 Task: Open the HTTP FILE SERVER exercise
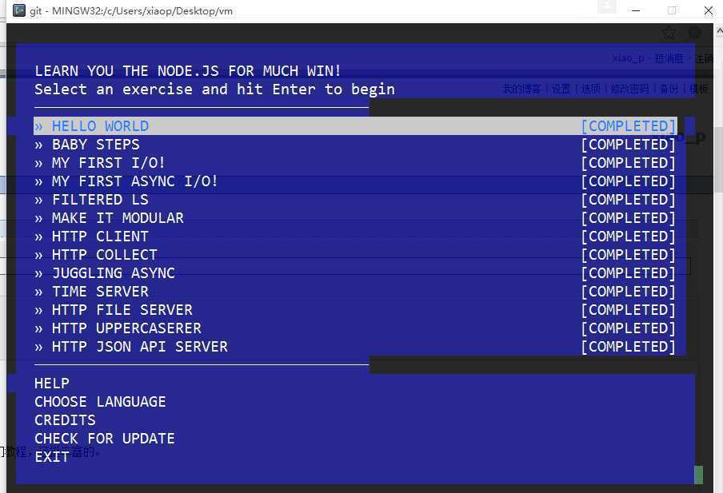[355, 310]
